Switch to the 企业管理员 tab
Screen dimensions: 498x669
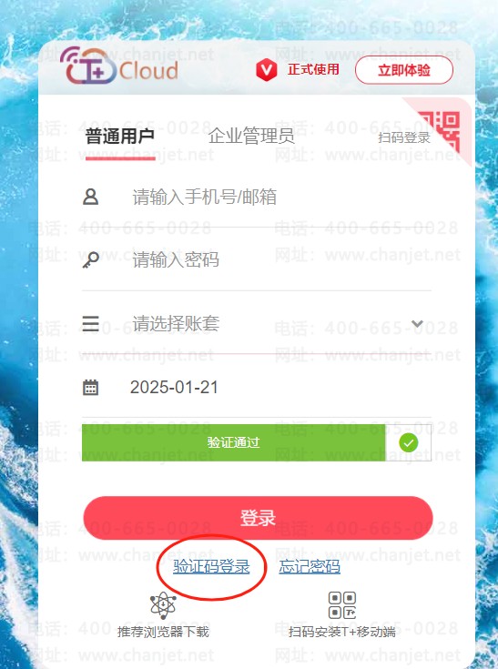[251, 137]
